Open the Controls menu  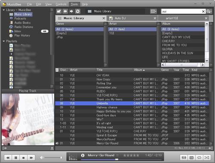click(61, 4)
